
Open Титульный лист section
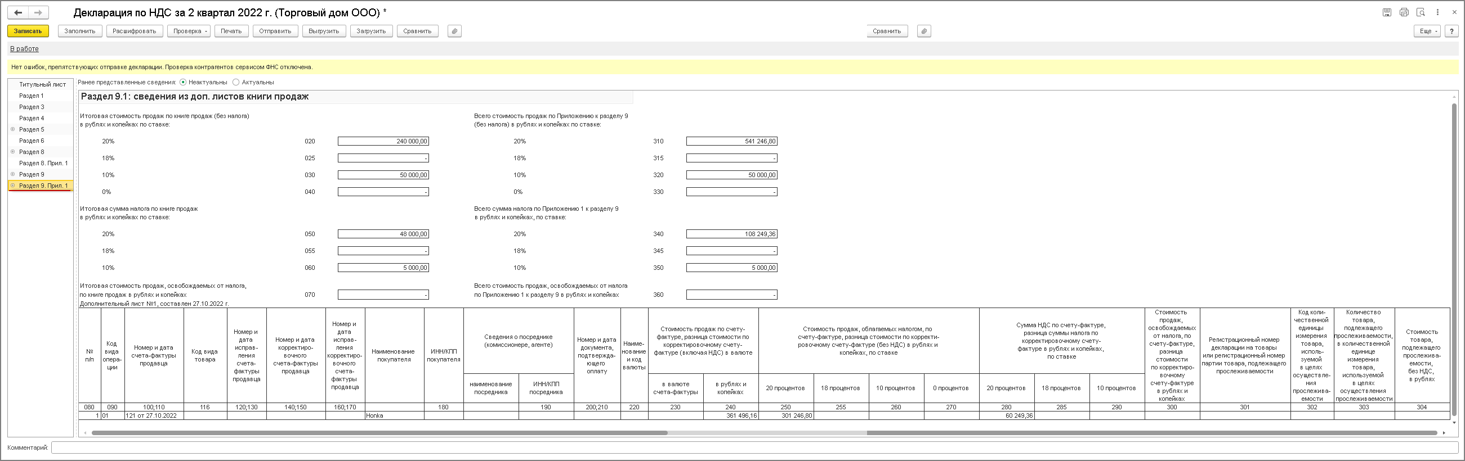(43, 84)
